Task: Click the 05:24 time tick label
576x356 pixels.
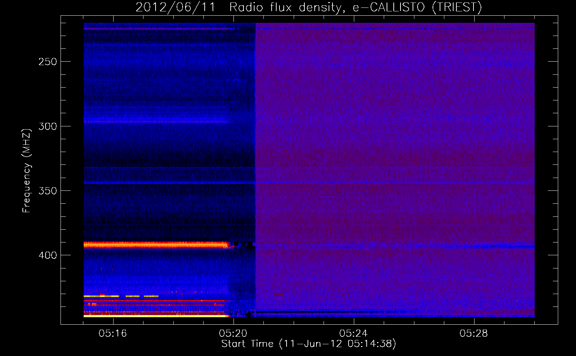Action: [354, 334]
